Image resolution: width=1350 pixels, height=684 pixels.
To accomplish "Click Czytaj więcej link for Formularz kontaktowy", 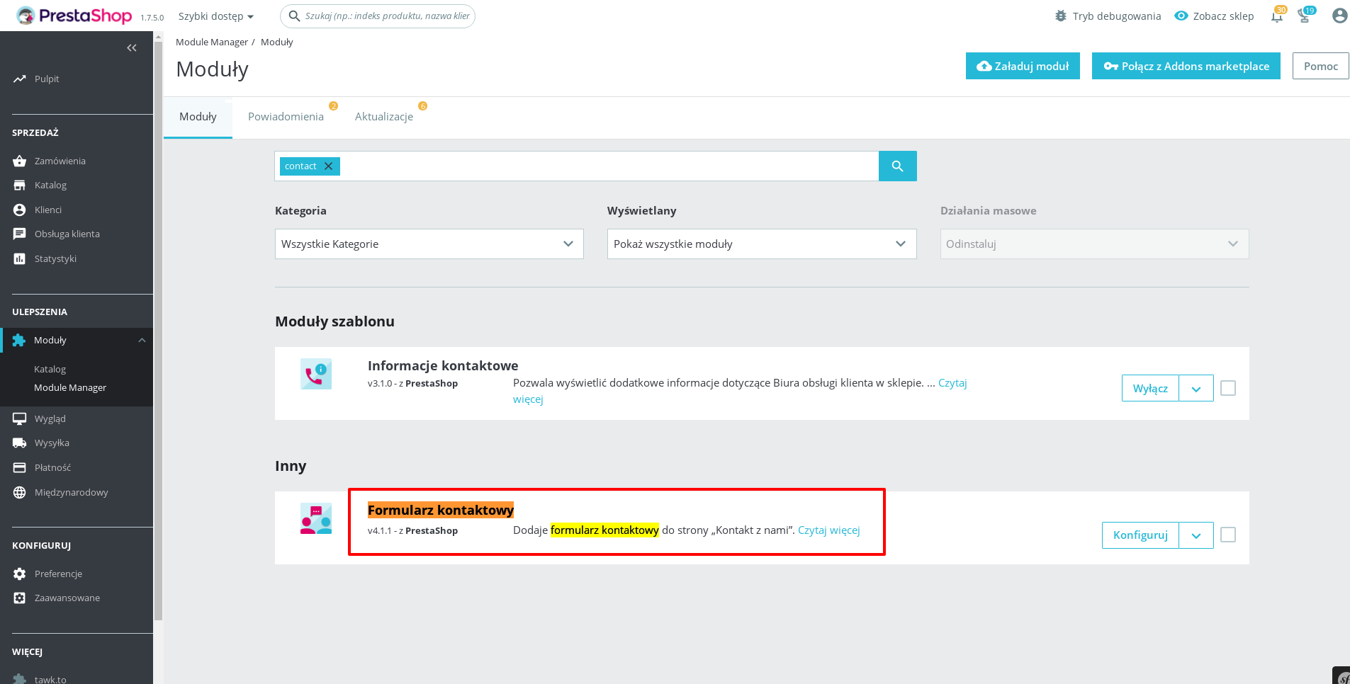I will [829, 530].
